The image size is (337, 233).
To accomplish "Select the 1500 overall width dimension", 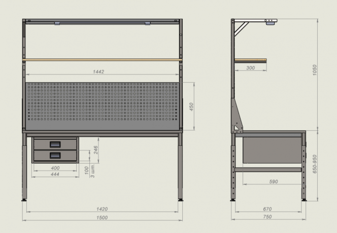I will 102,218.
